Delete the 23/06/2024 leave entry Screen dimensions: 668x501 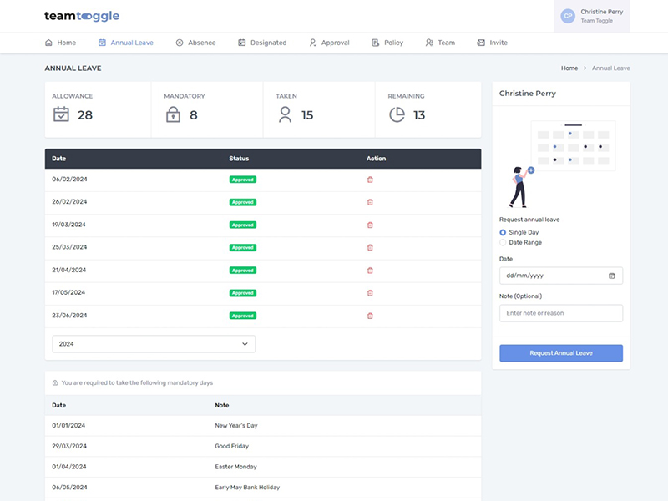(370, 316)
